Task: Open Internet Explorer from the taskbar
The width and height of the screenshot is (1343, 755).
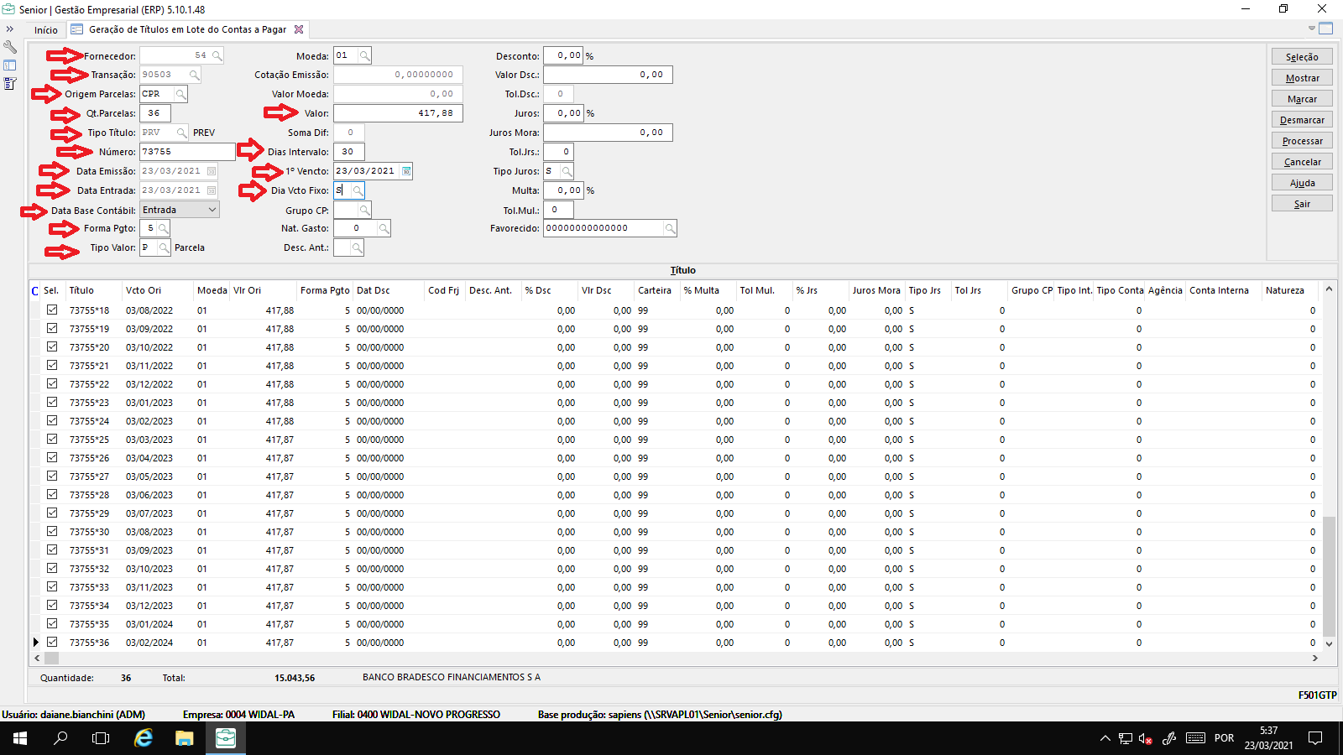Action: (144, 738)
